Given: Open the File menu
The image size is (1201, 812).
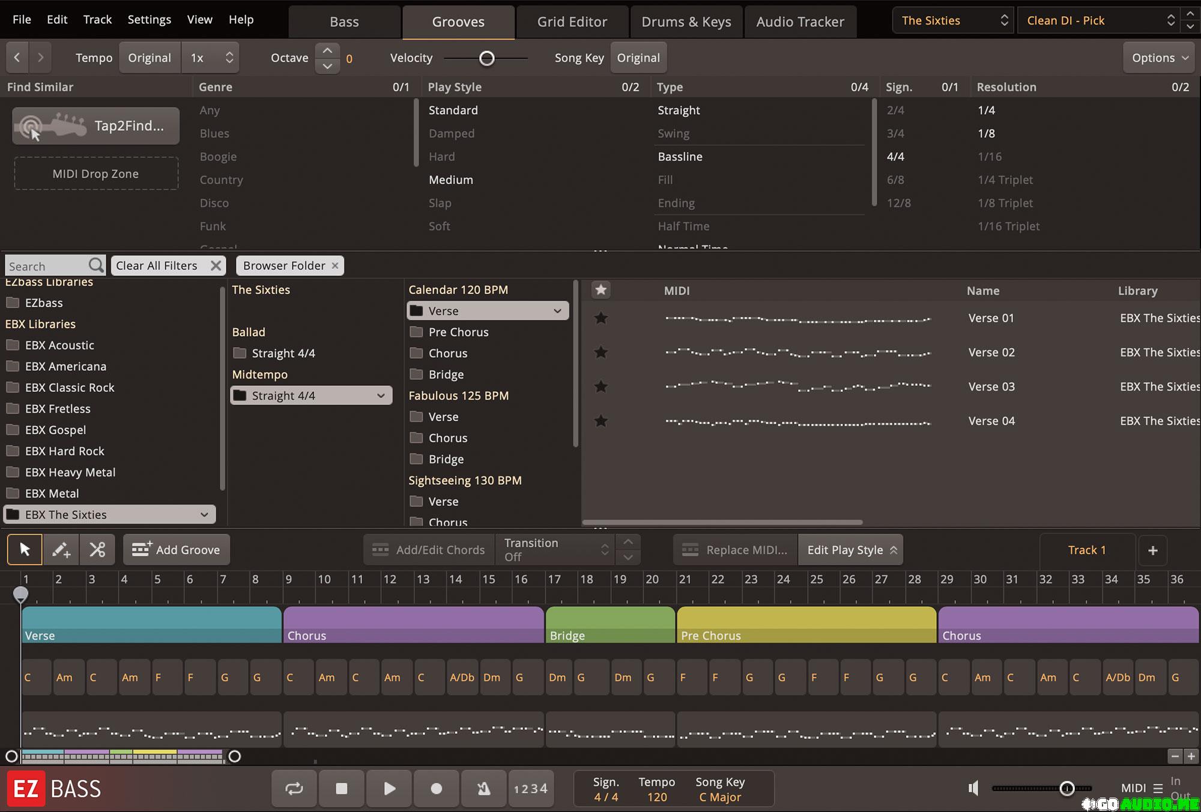Looking at the screenshot, I should [22, 19].
